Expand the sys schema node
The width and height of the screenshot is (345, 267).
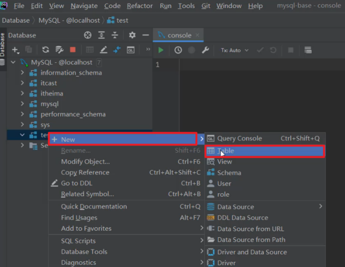point(22,124)
